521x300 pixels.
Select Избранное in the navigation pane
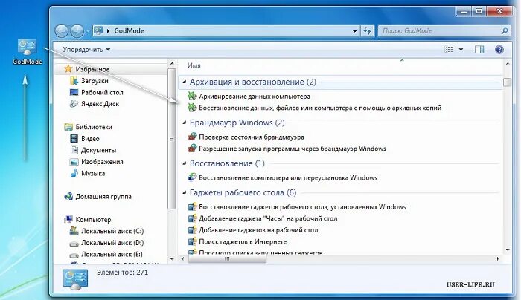(92, 69)
